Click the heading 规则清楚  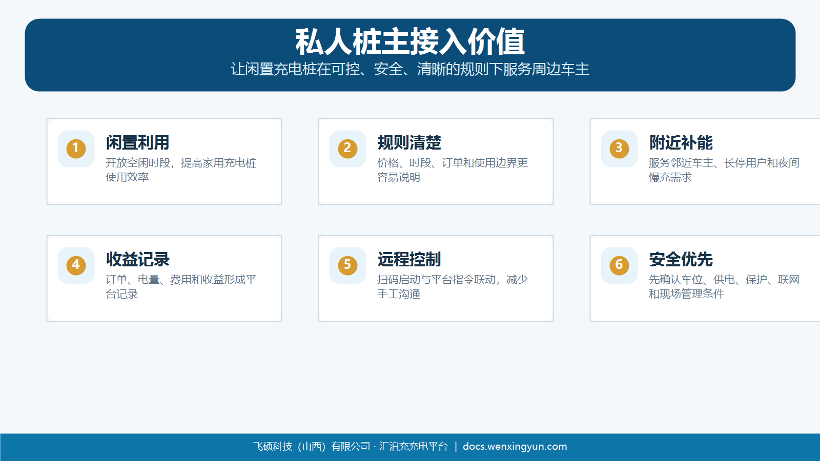coord(409,142)
